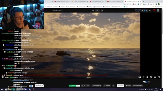Switch to the third YouTube tab
This screenshot has height=91, width=163.
(x=97, y=1)
